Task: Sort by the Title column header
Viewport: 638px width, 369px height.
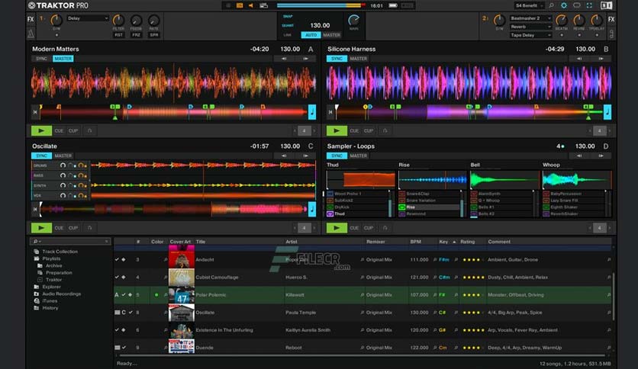Action: tap(201, 242)
